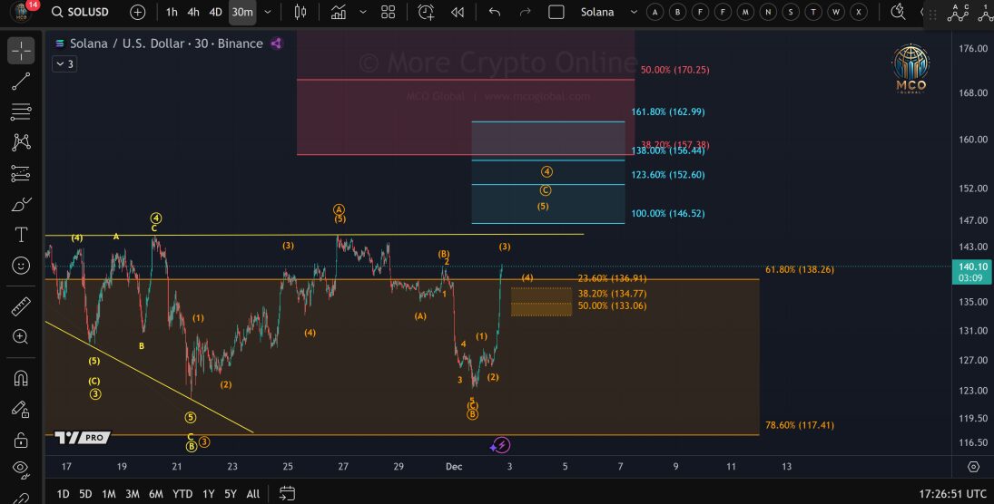Screen dimensions: 994x504
Task: Select the trend line drawing tool
Action: point(21,82)
